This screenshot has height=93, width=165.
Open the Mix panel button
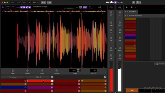pyautogui.click(x=49, y=2)
